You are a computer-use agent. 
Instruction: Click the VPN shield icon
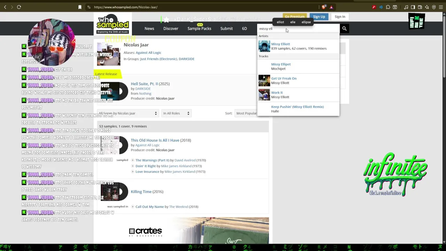[434, 7]
